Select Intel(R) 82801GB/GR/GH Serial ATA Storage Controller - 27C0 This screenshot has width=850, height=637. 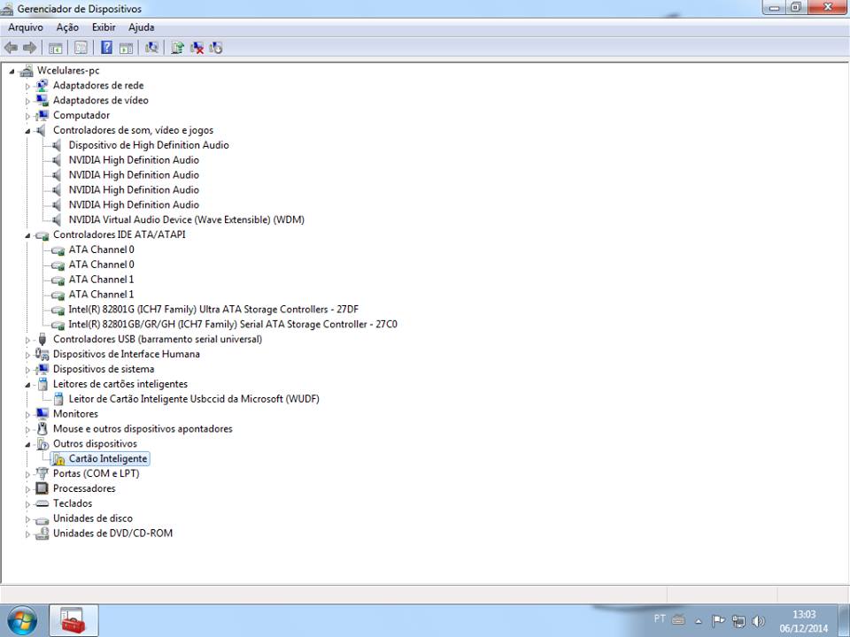[x=233, y=325]
